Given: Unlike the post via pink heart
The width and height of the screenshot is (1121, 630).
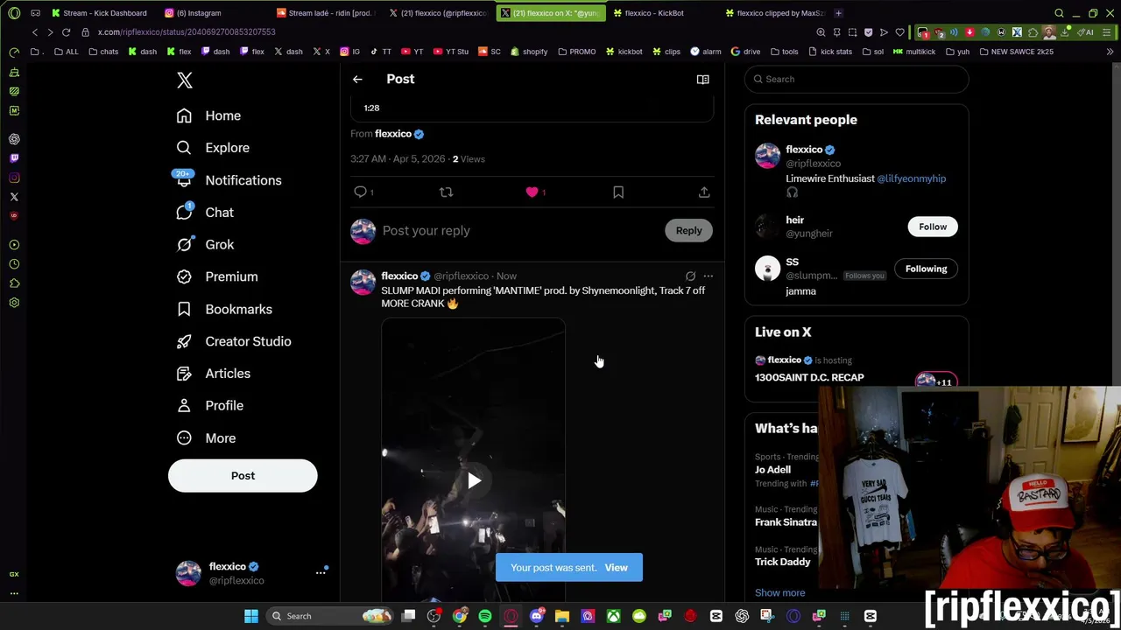Looking at the screenshot, I should [532, 192].
